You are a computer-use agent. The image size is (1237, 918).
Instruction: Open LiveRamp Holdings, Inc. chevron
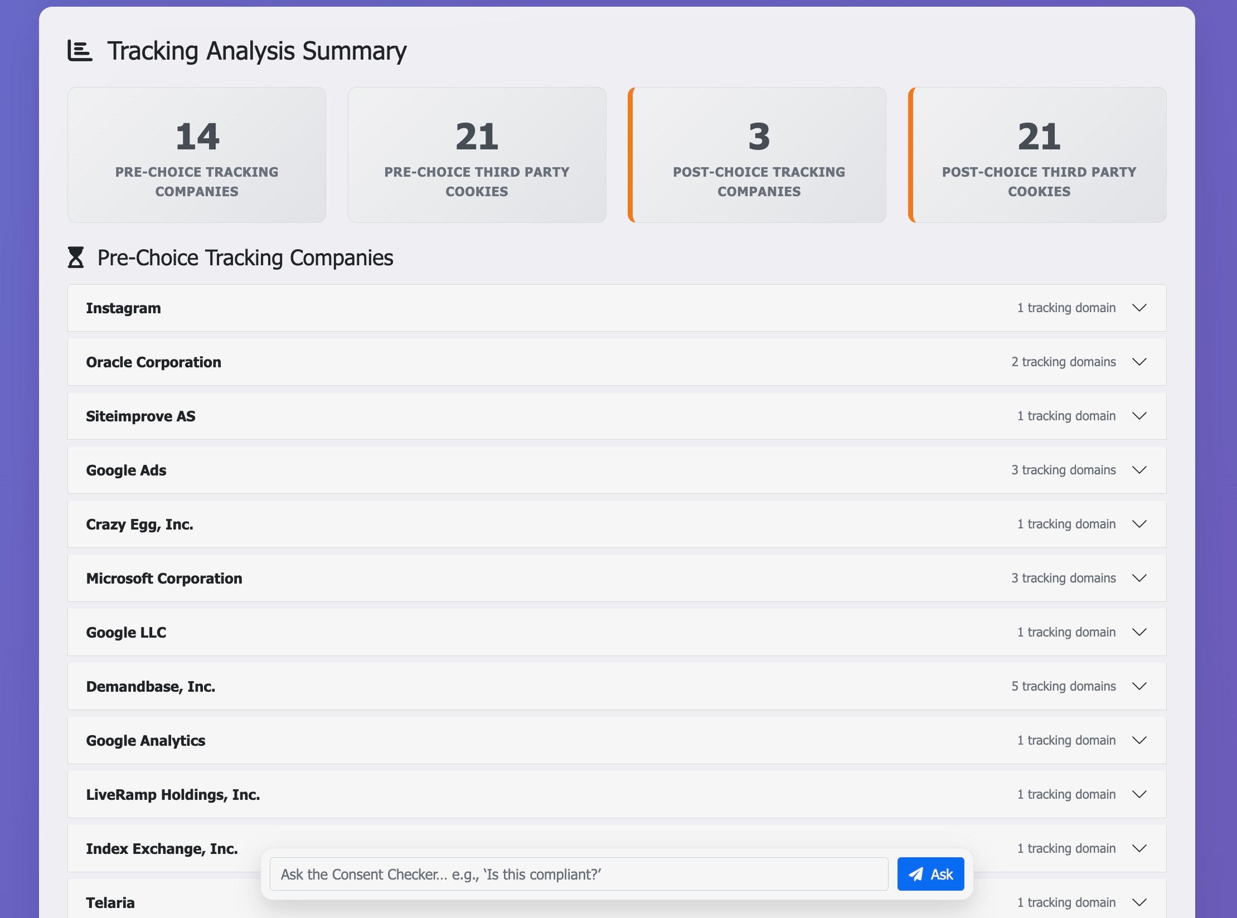click(1139, 795)
